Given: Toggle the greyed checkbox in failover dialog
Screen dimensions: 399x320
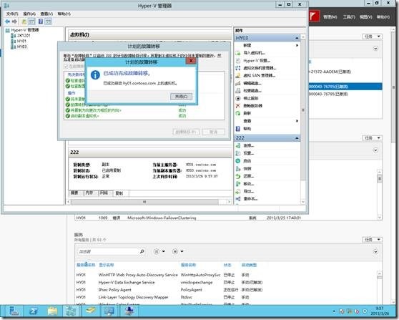Looking at the screenshot, I should click(x=66, y=67).
